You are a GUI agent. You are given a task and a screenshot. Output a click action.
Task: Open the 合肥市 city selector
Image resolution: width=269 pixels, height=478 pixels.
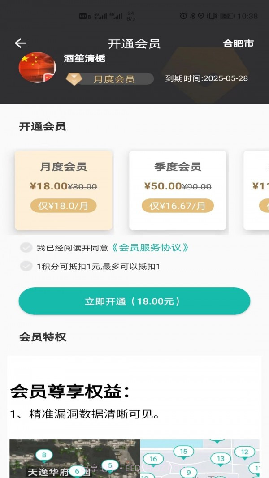tap(238, 43)
